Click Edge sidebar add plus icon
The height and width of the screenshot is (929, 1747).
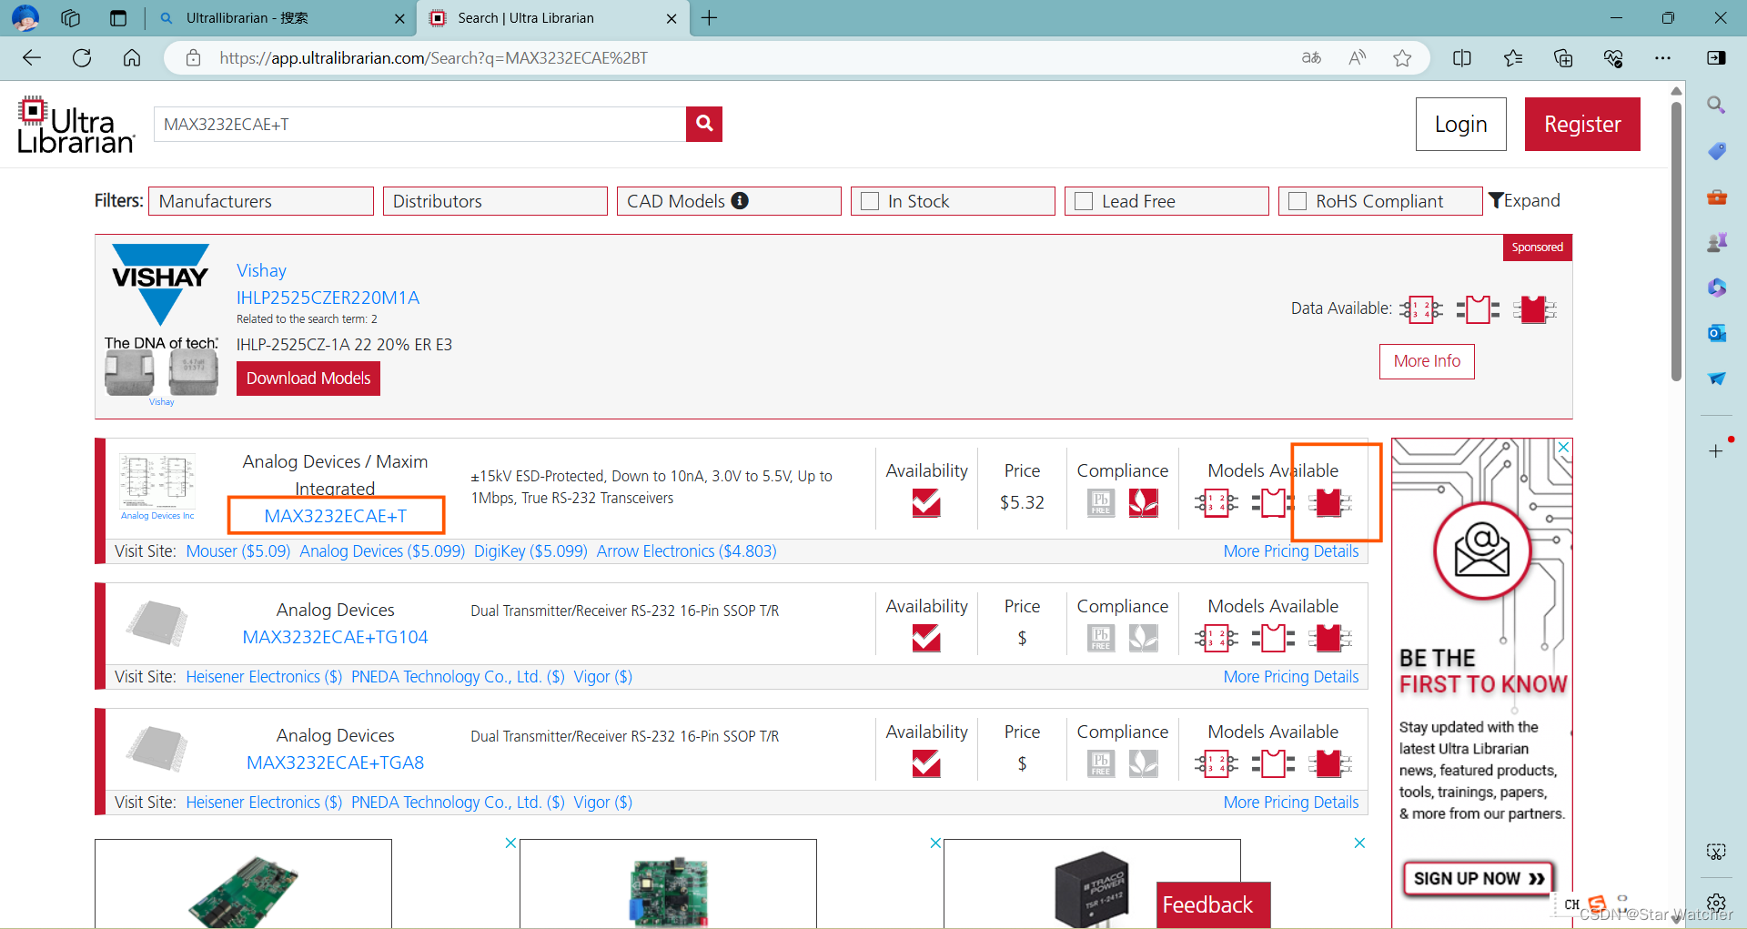[1715, 451]
